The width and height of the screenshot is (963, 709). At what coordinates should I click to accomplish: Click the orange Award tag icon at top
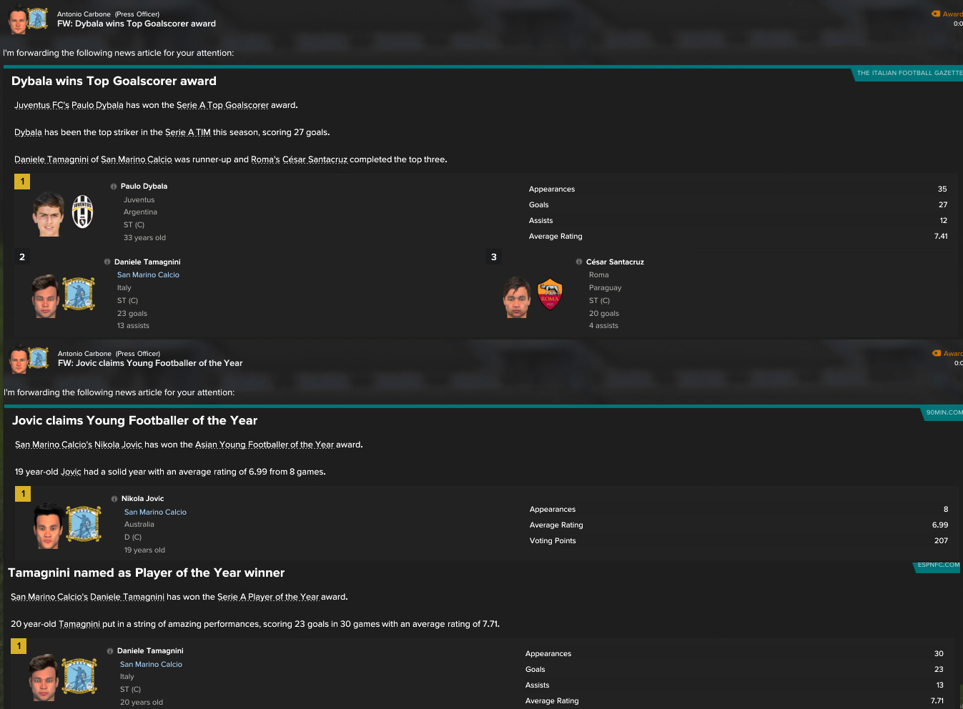[936, 14]
